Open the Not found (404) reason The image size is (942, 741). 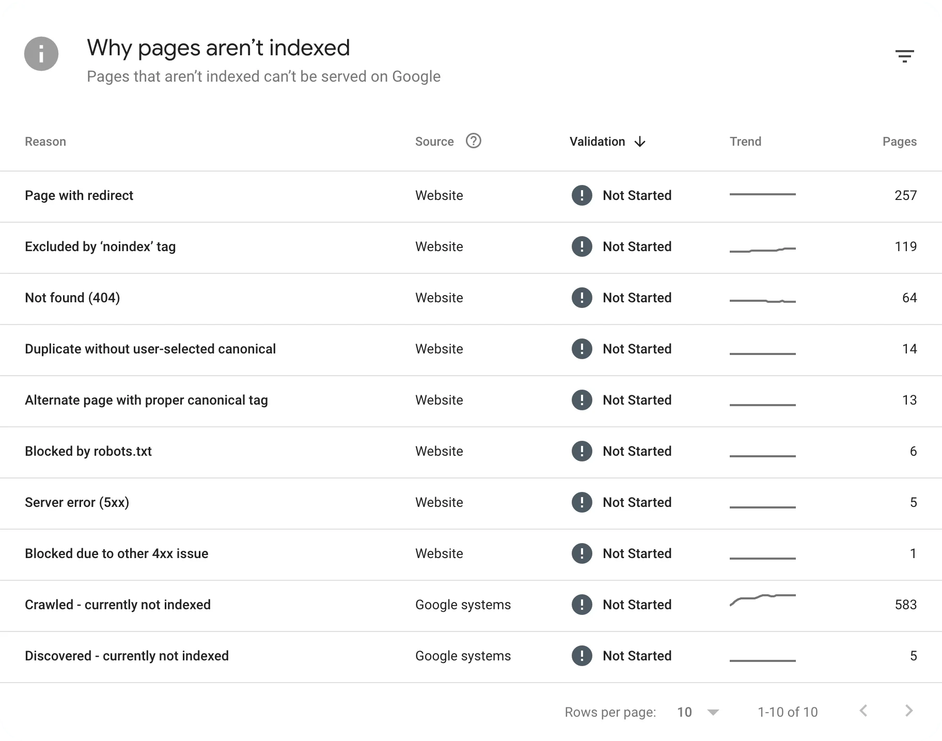72,298
